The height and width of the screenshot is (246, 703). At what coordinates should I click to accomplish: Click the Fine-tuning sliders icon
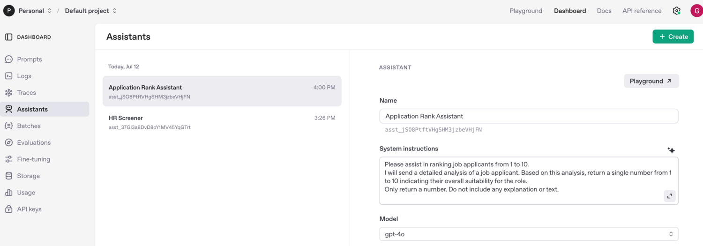pyautogui.click(x=8, y=159)
